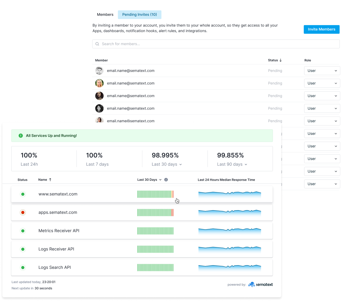Open the fourth member's User role dropdown
The image size is (351, 301).
pyautogui.click(x=322, y=108)
